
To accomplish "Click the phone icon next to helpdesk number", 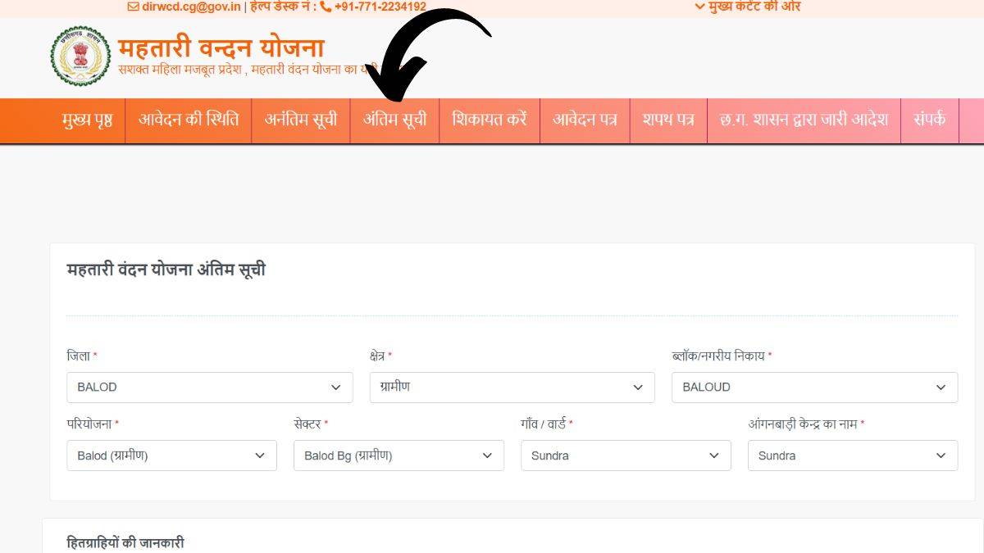I will [x=327, y=7].
